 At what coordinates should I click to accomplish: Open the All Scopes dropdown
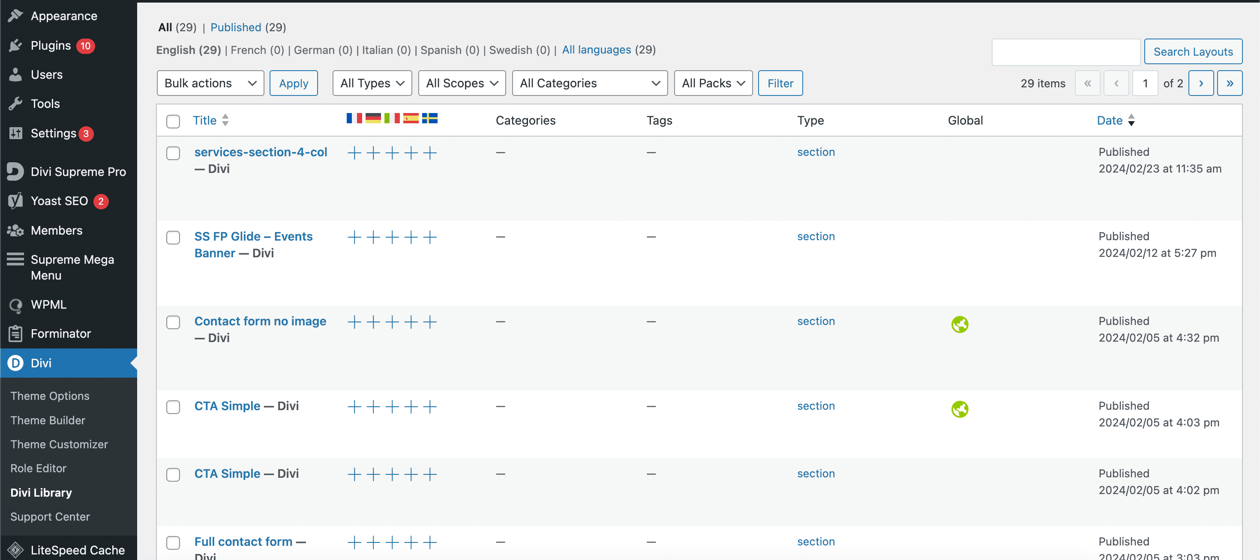click(462, 83)
